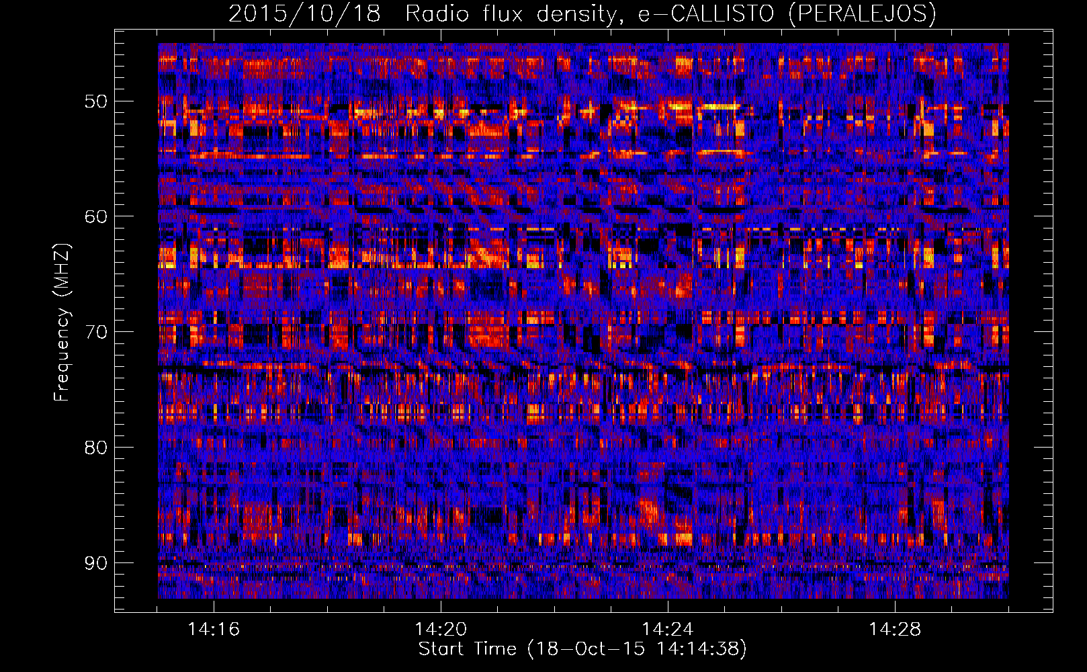Click the "60" frequency tick label
Screen dimensions: 1087x672
pyautogui.click(x=95, y=216)
